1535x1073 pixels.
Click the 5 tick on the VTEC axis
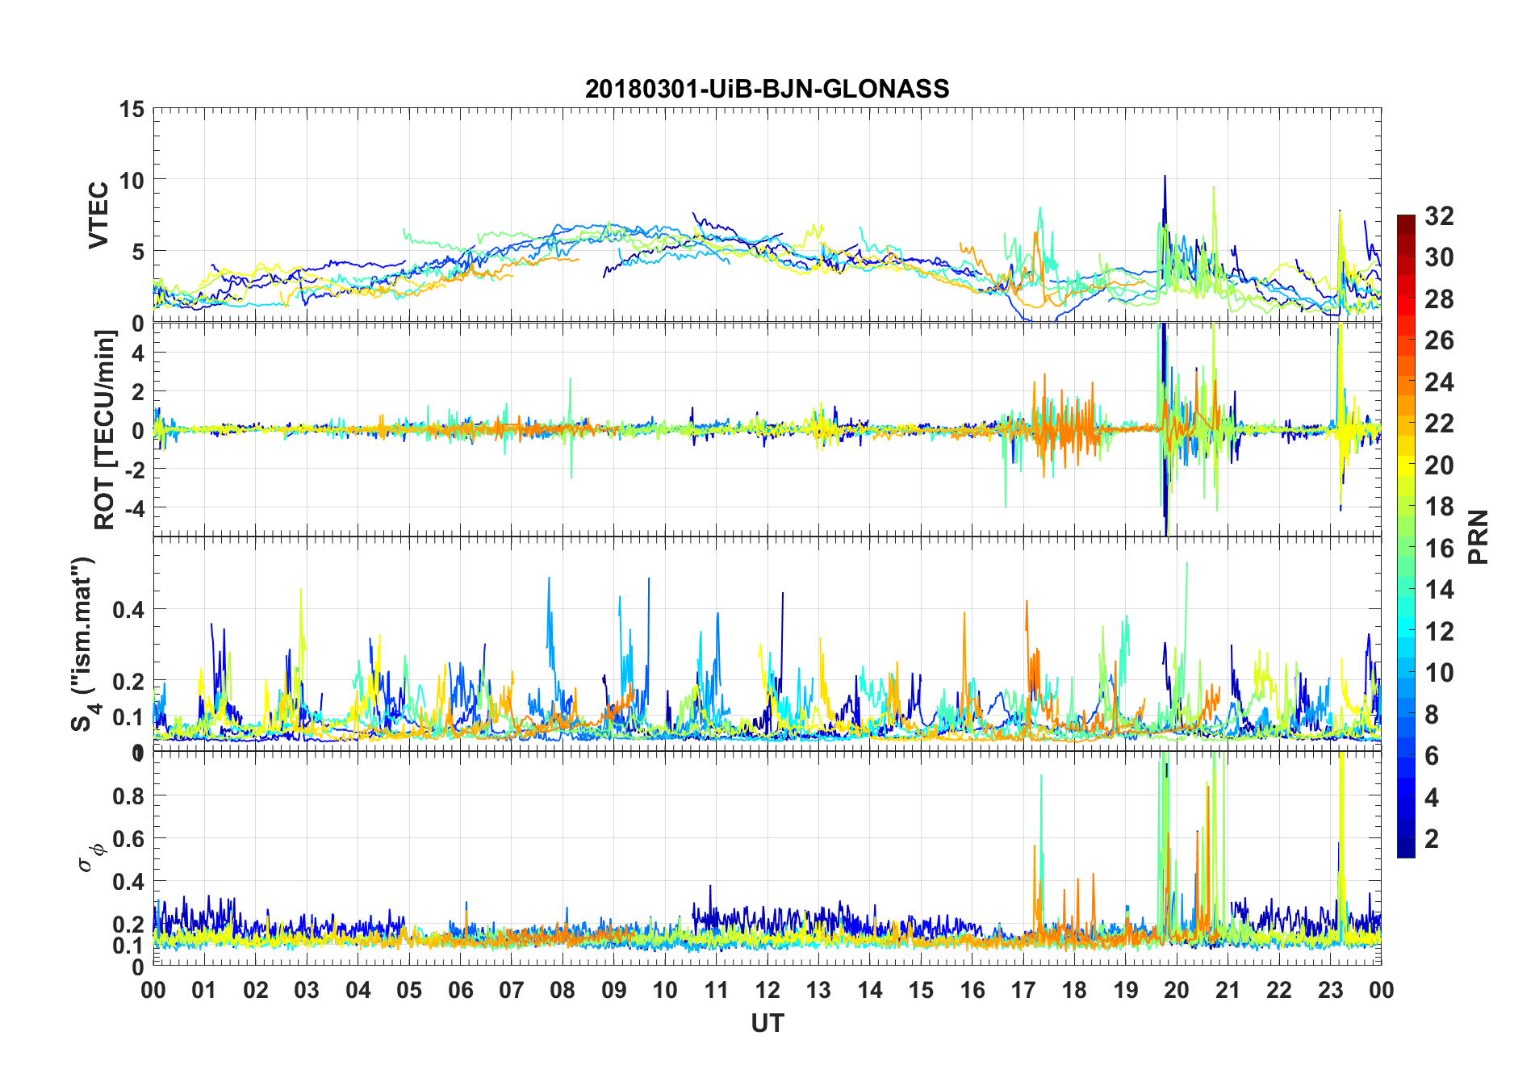tap(138, 252)
